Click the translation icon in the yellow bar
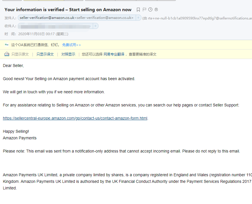The image size is (252, 204). pyautogui.click(x=7, y=54)
